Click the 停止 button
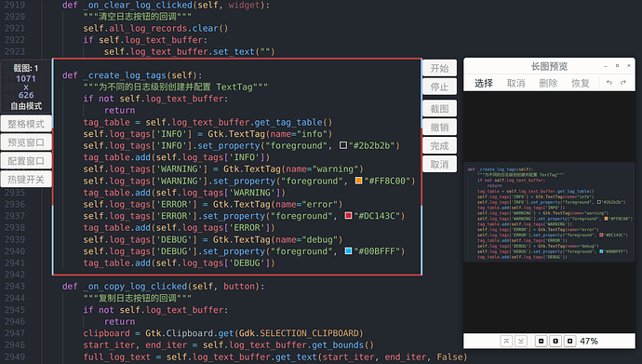Viewport: 642px width, 364px height. click(439, 87)
